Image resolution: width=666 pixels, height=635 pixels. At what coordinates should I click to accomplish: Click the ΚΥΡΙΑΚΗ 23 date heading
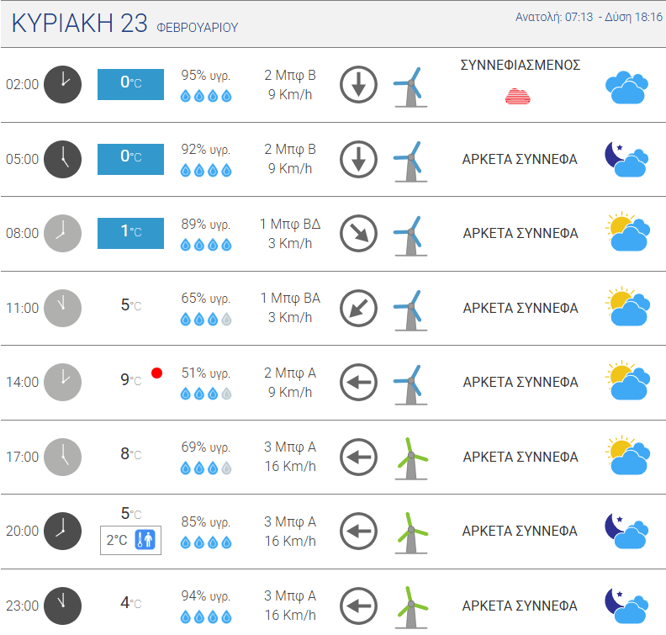pos(79,23)
